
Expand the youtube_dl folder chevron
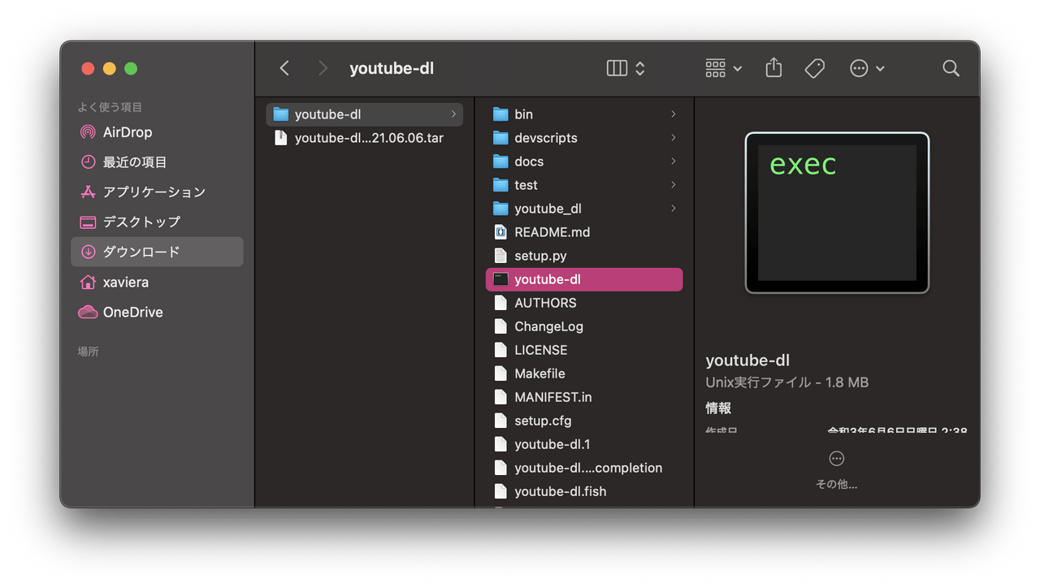point(673,209)
